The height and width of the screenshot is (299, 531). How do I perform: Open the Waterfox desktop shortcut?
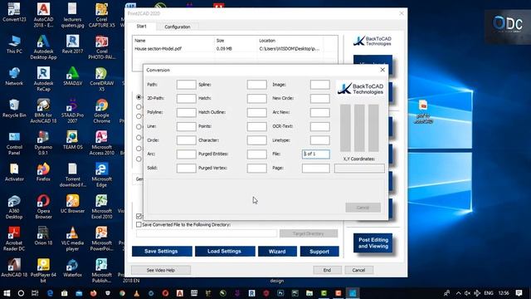(72, 267)
